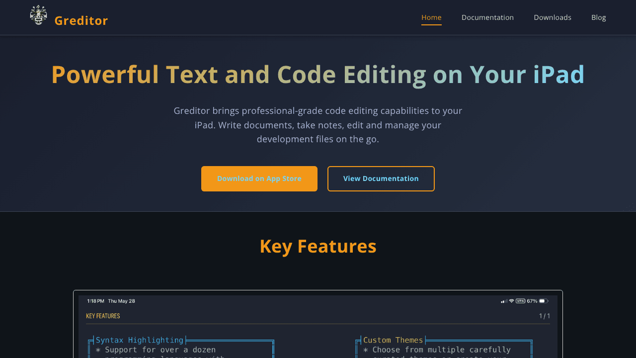Click the Greditor crest logo icon

tap(38, 15)
